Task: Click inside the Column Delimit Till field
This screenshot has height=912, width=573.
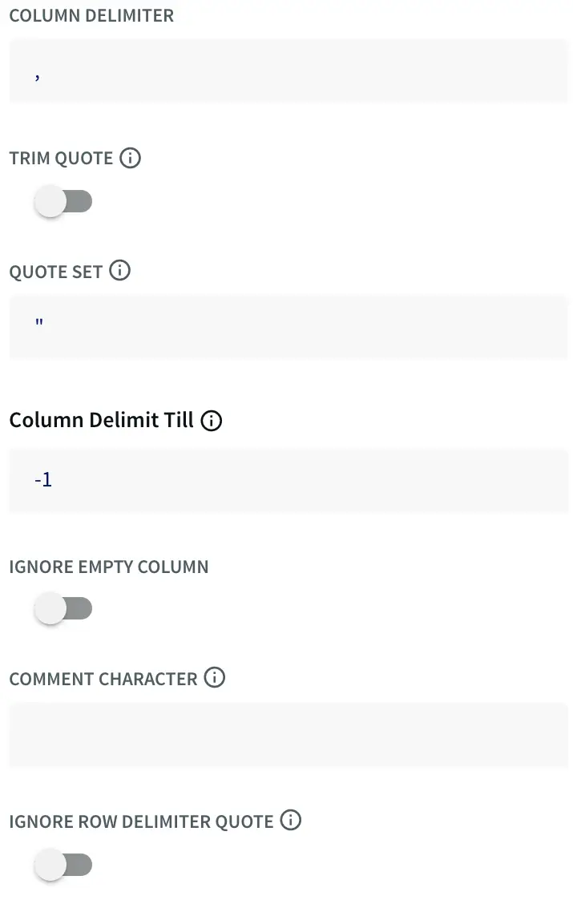Action: click(x=289, y=481)
